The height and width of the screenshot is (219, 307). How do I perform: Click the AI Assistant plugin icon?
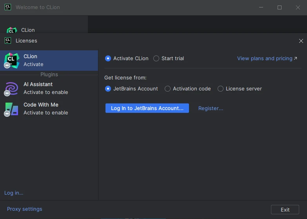pyautogui.click(x=11, y=88)
